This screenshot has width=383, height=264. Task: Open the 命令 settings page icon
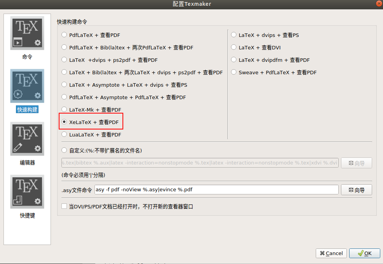[x=27, y=33]
